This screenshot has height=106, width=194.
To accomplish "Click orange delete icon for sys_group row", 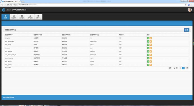I will 151,45.
